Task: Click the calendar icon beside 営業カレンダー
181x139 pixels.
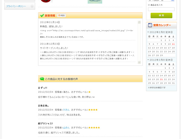Action: point(150,25)
